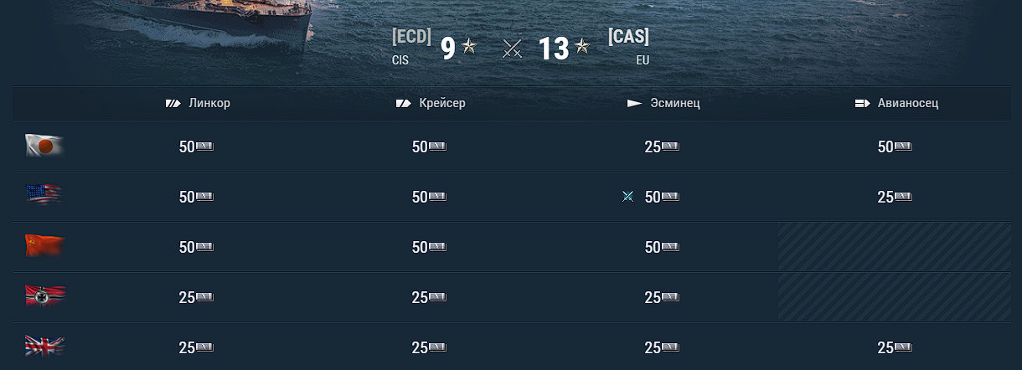Select the Авианосец column header
The image size is (1022, 370).
coord(896,103)
